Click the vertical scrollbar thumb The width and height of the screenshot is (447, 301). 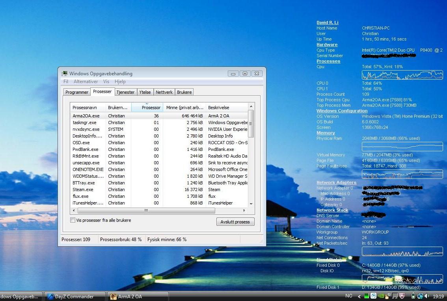(x=251, y=124)
